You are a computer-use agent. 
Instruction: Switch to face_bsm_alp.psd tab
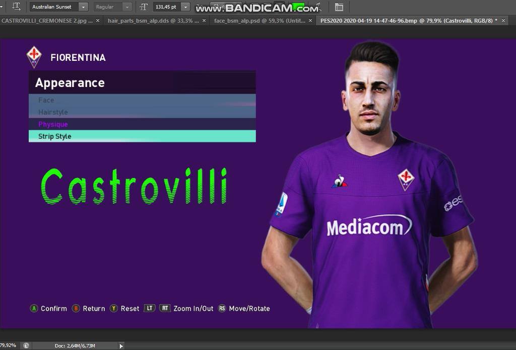point(260,20)
